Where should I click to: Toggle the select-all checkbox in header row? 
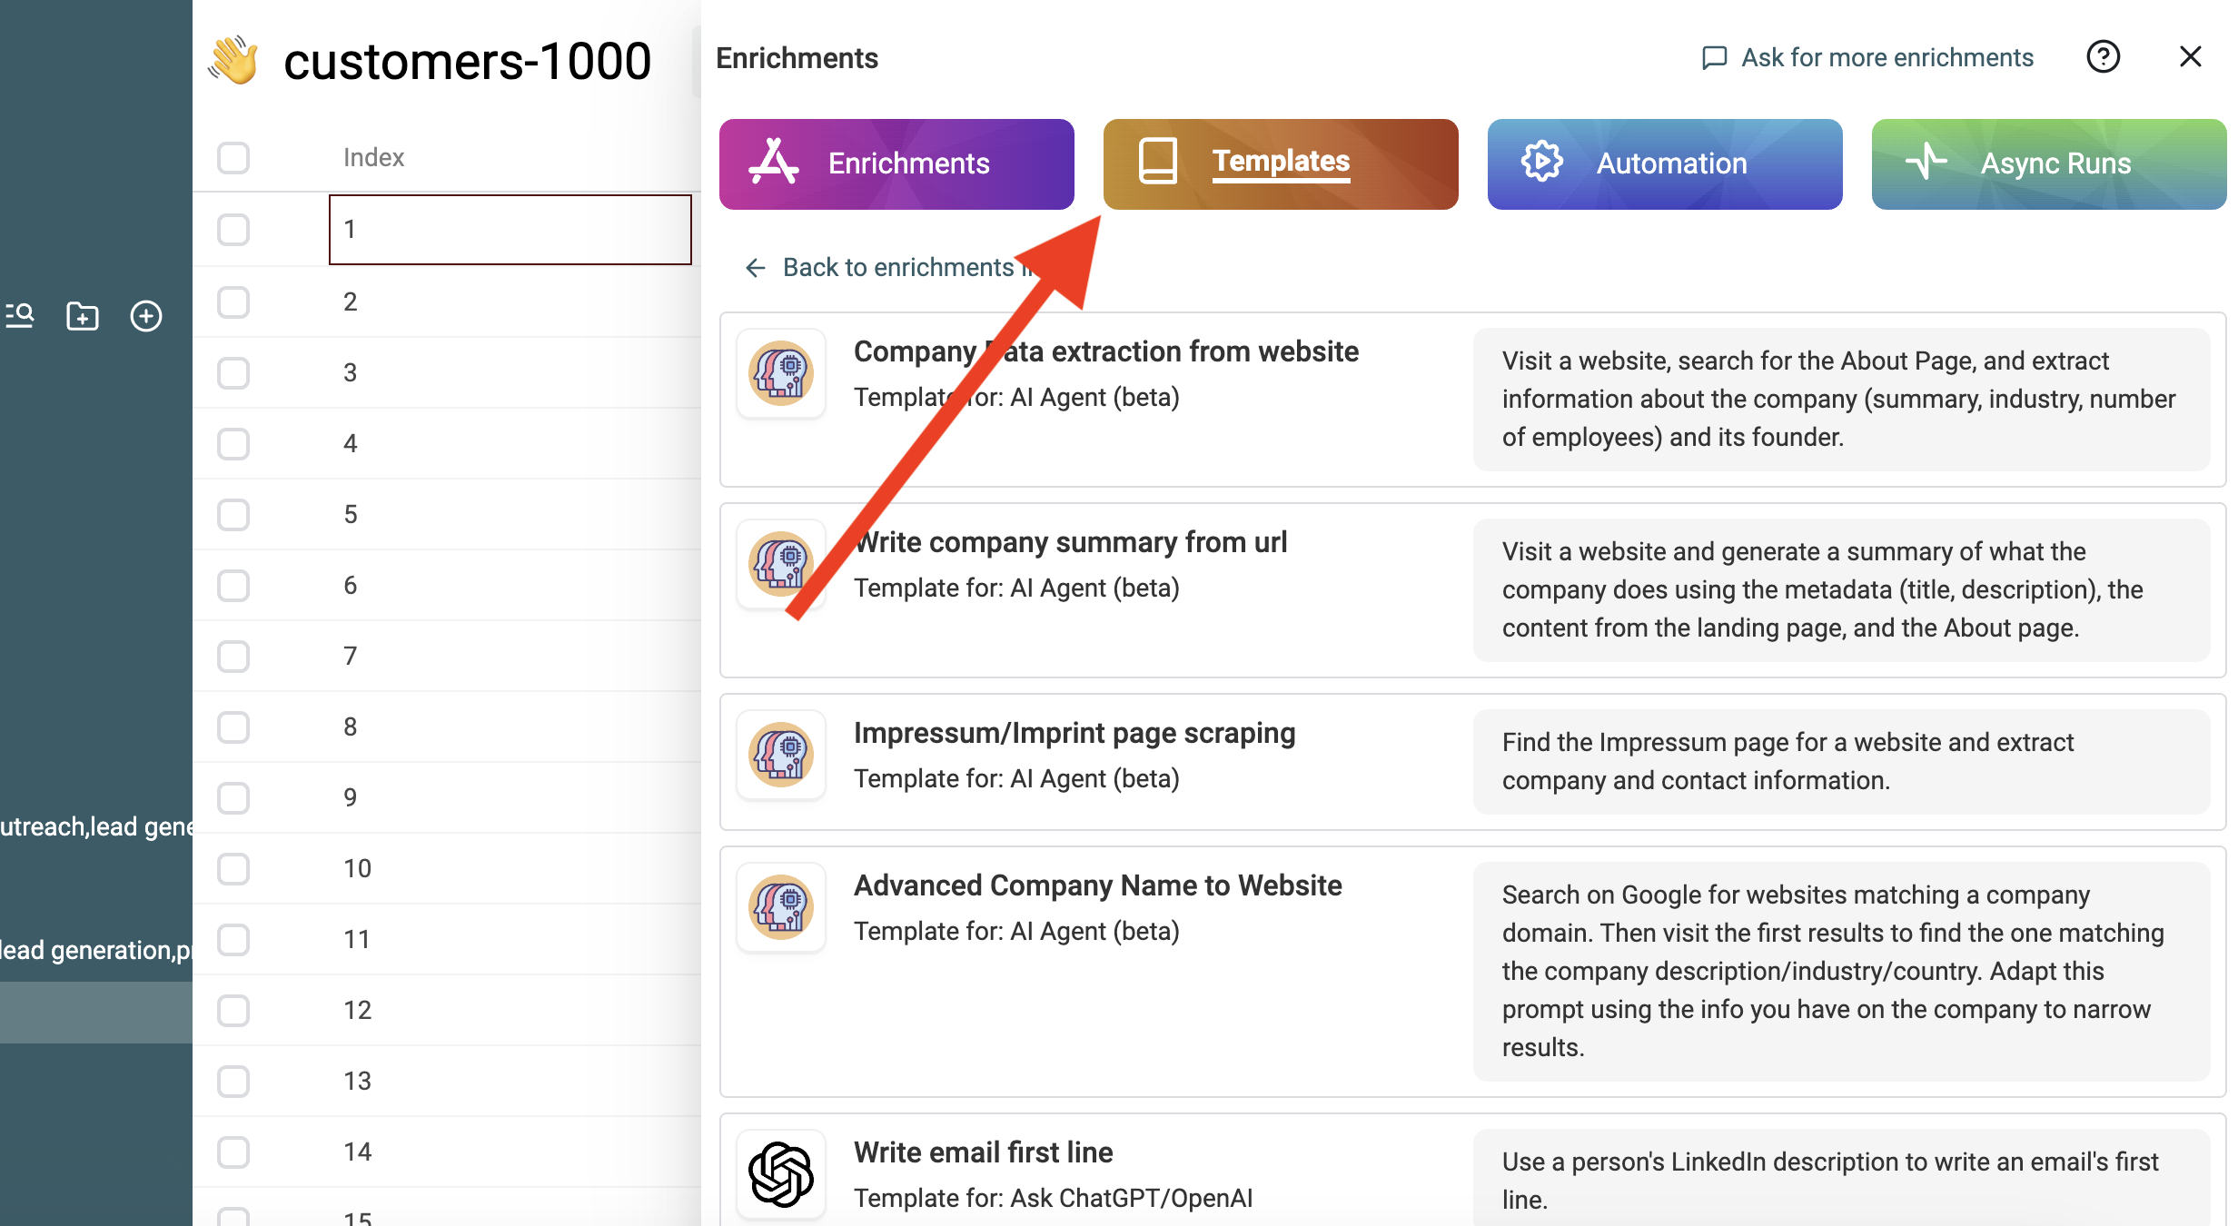click(233, 157)
